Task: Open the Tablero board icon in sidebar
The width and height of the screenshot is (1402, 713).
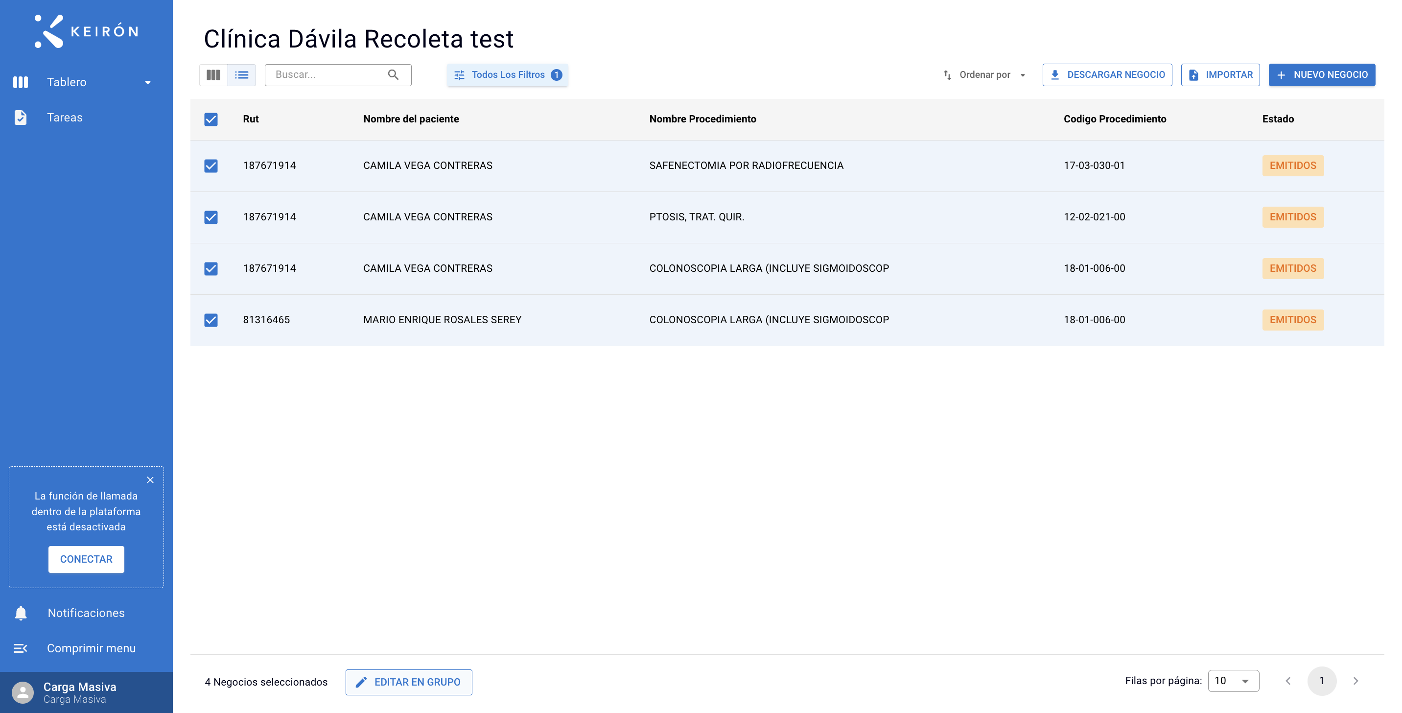Action: click(21, 82)
